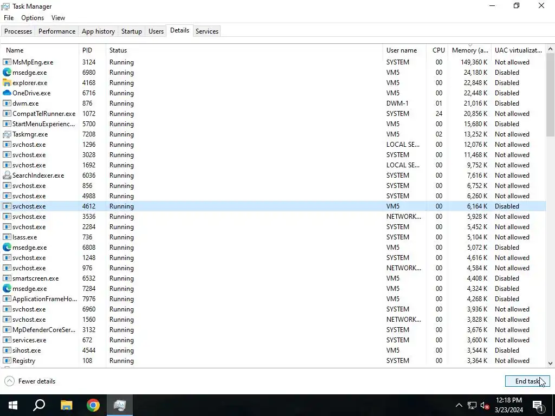Sort by the PID column header
This screenshot has width=555, height=416.
[x=92, y=50]
